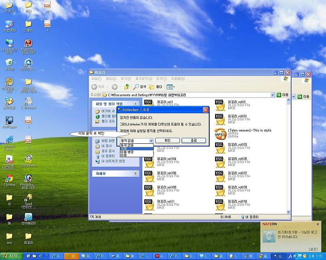This screenshot has width=326, height=260.
Task: Click the 종료 button in Unlocker
Action: click(x=194, y=140)
